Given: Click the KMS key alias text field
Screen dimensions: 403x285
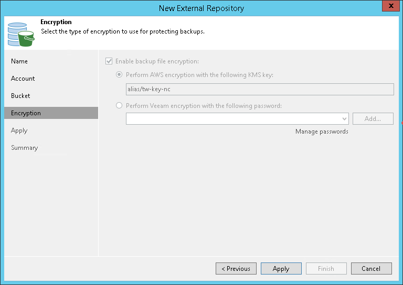Looking at the screenshot, I should point(260,89).
